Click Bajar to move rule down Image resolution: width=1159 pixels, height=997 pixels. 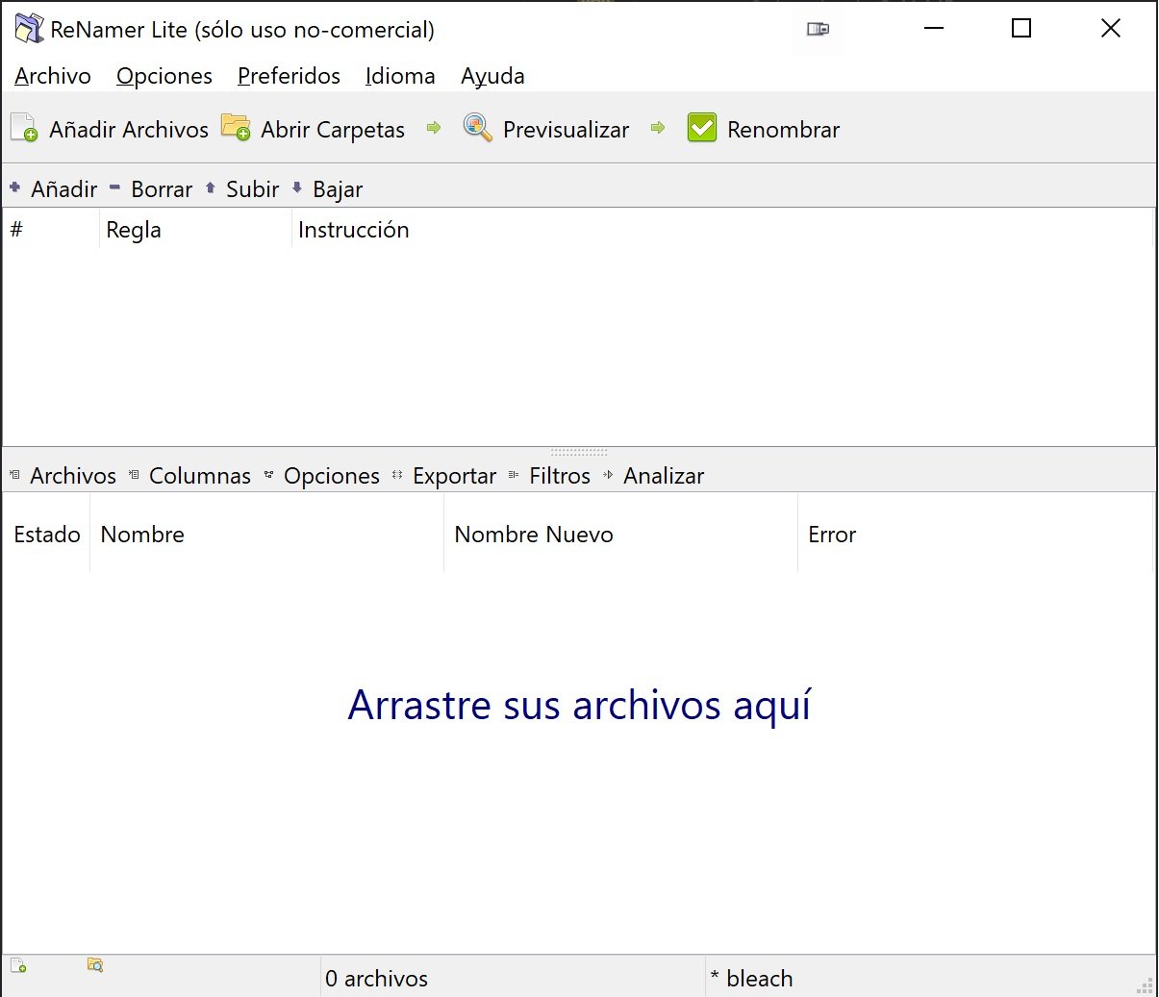pyautogui.click(x=338, y=189)
